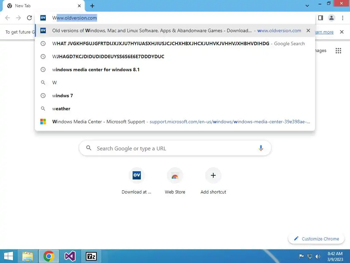Select the WJHAGD7KCJDIDUDIDDEUYSS suggestion
The height and width of the screenshot is (263, 350).
pos(175,57)
